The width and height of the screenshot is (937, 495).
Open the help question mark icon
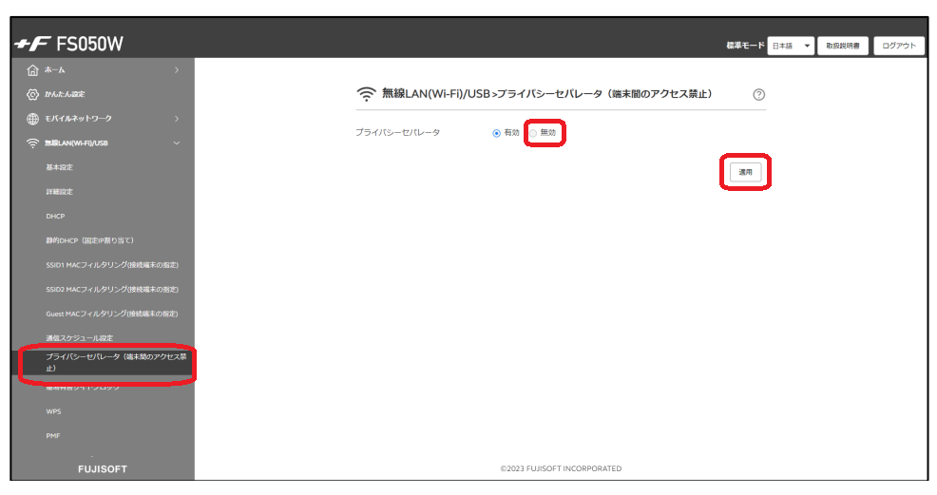(x=759, y=94)
